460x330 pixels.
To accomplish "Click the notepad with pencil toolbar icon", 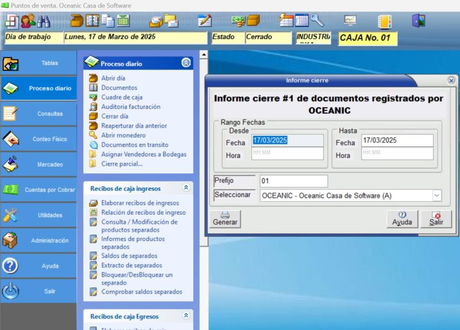I will coord(204,21).
